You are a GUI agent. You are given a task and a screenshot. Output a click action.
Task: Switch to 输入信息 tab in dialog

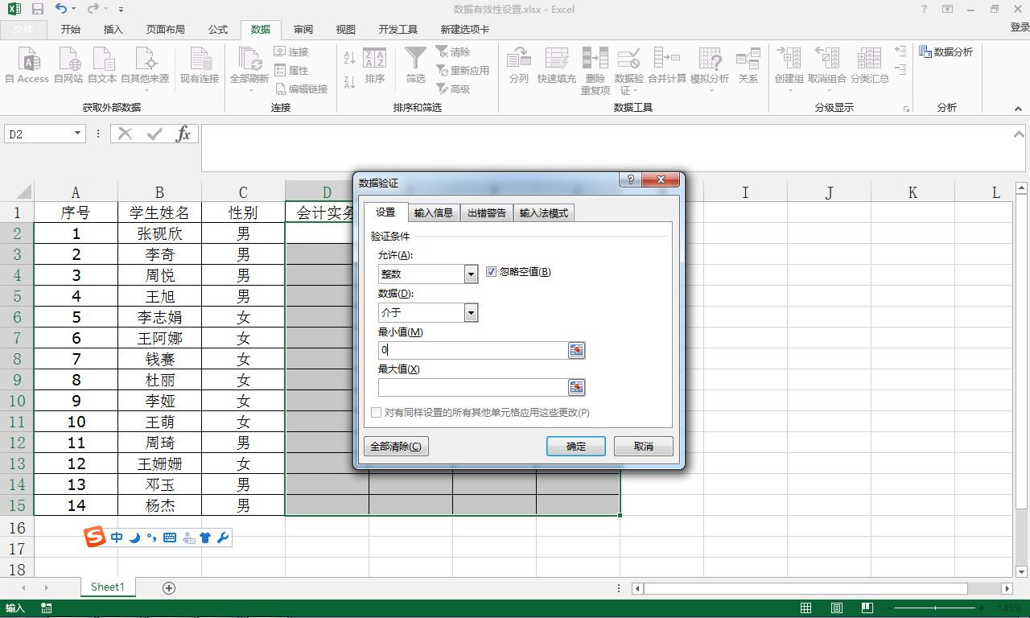pyautogui.click(x=434, y=213)
